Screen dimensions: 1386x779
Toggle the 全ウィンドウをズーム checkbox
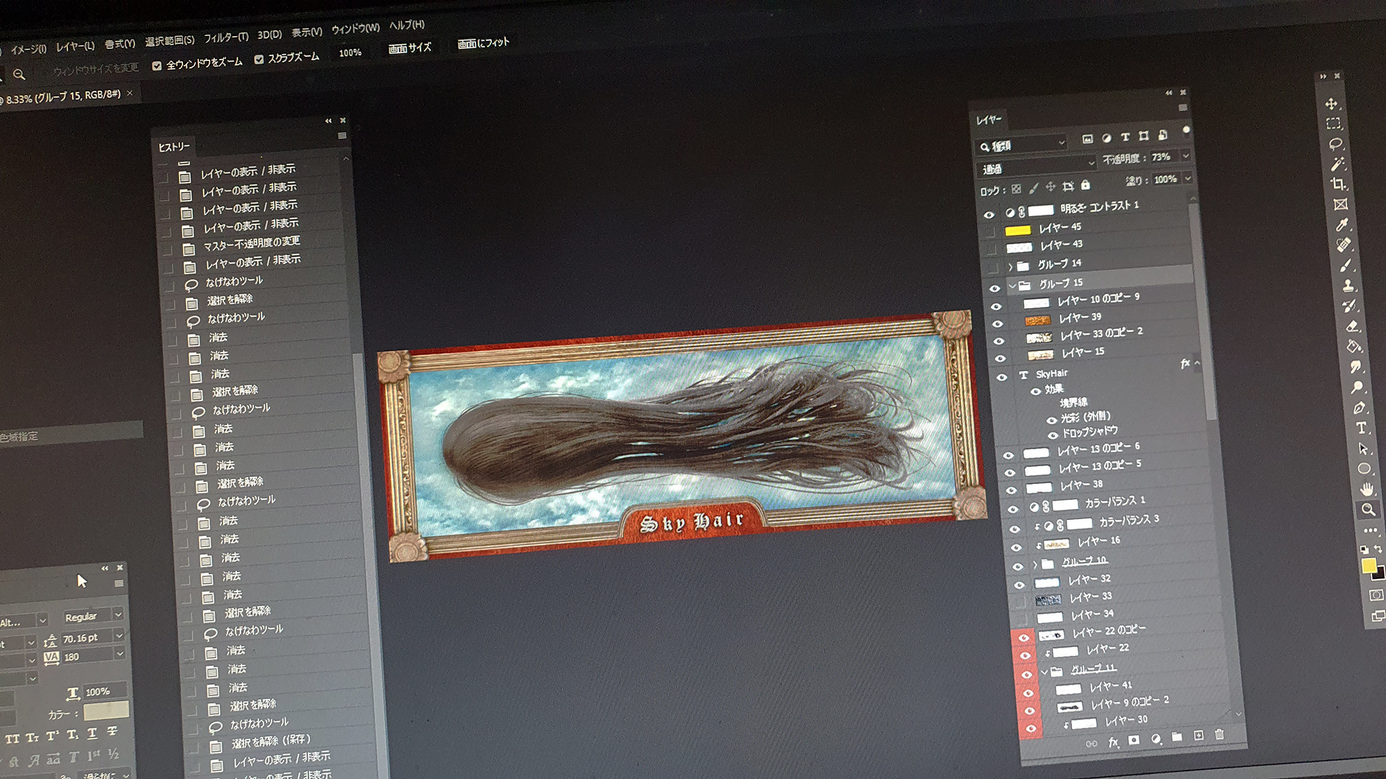pyautogui.click(x=157, y=66)
